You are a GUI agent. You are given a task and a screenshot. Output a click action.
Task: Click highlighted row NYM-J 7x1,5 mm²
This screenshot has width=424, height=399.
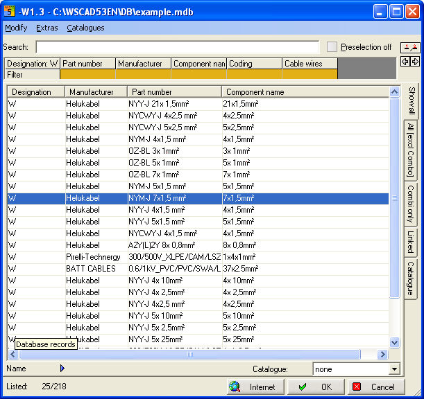pos(198,198)
